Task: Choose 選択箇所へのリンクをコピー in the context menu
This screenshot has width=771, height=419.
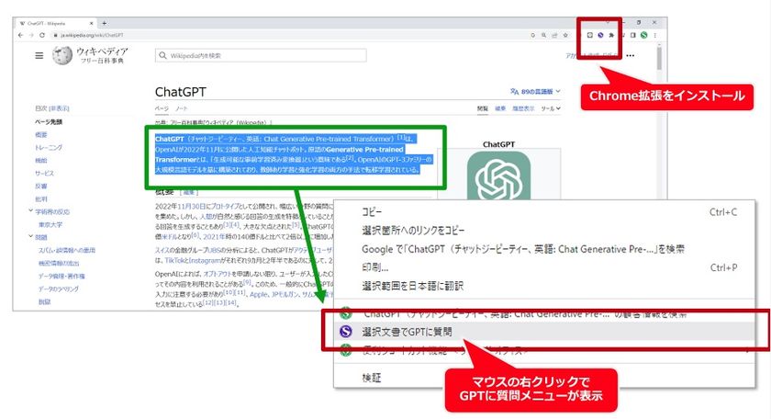Action: tap(544, 231)
